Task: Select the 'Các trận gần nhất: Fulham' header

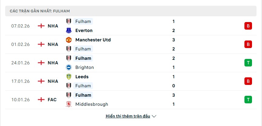Action: [x=40, y=11]
